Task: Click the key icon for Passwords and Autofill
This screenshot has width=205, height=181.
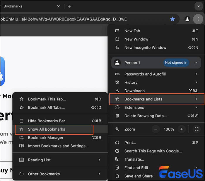Action: click(117, 74)
